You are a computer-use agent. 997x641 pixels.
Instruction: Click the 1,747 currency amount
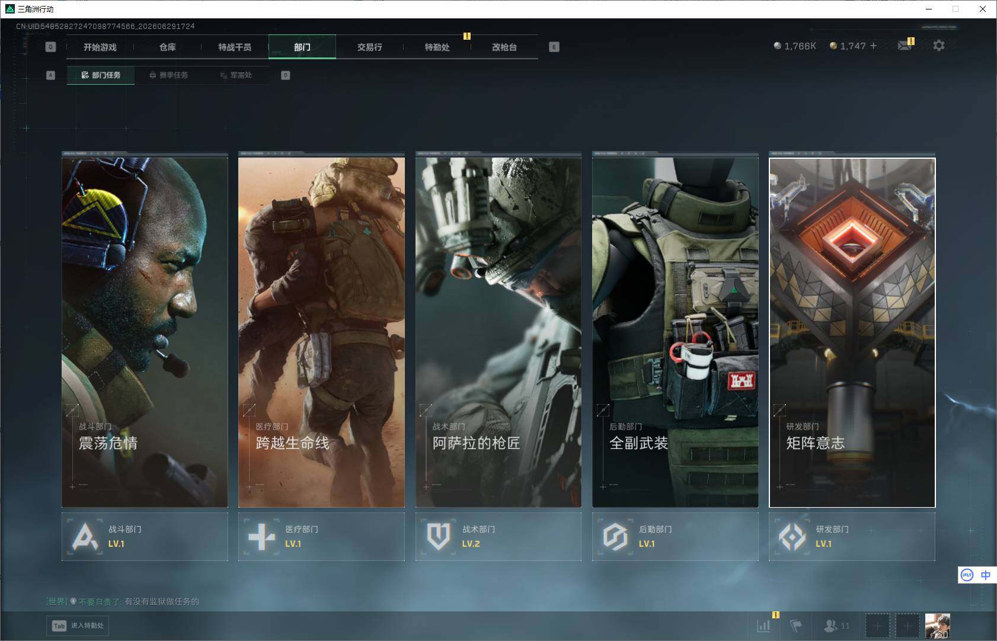pyautogui.click(x=852, y=46)
